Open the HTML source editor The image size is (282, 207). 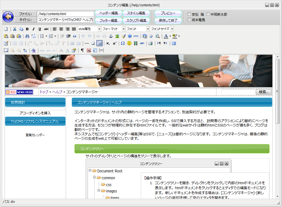(x=136, y=36)
